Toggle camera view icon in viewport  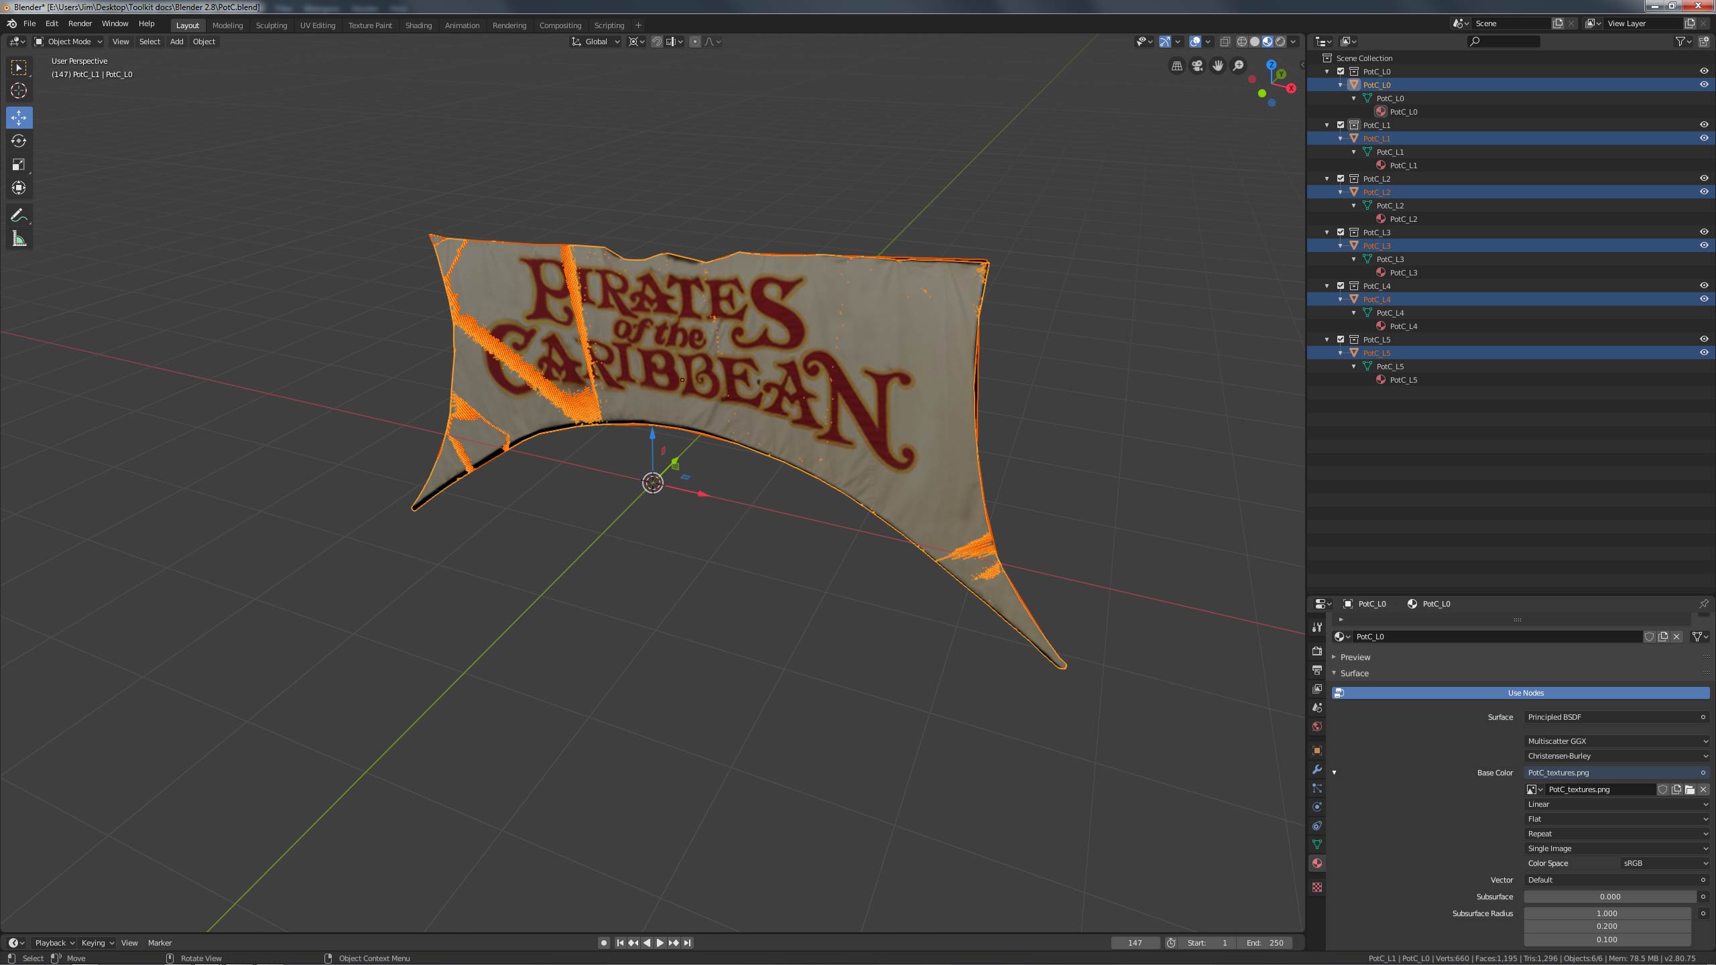(x=1197, y=66)
